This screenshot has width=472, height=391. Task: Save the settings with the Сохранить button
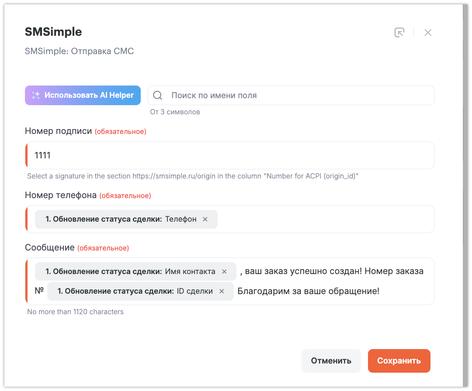click(399, 361)
